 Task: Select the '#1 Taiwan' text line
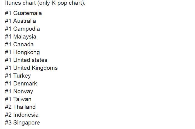pyautogui.click(x=18, y=99)
